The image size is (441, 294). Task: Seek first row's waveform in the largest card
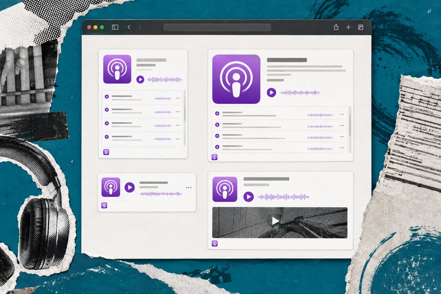[320, 115]
